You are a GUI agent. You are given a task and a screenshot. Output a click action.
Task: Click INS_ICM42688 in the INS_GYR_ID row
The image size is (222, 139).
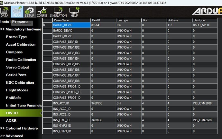point(205,120)
